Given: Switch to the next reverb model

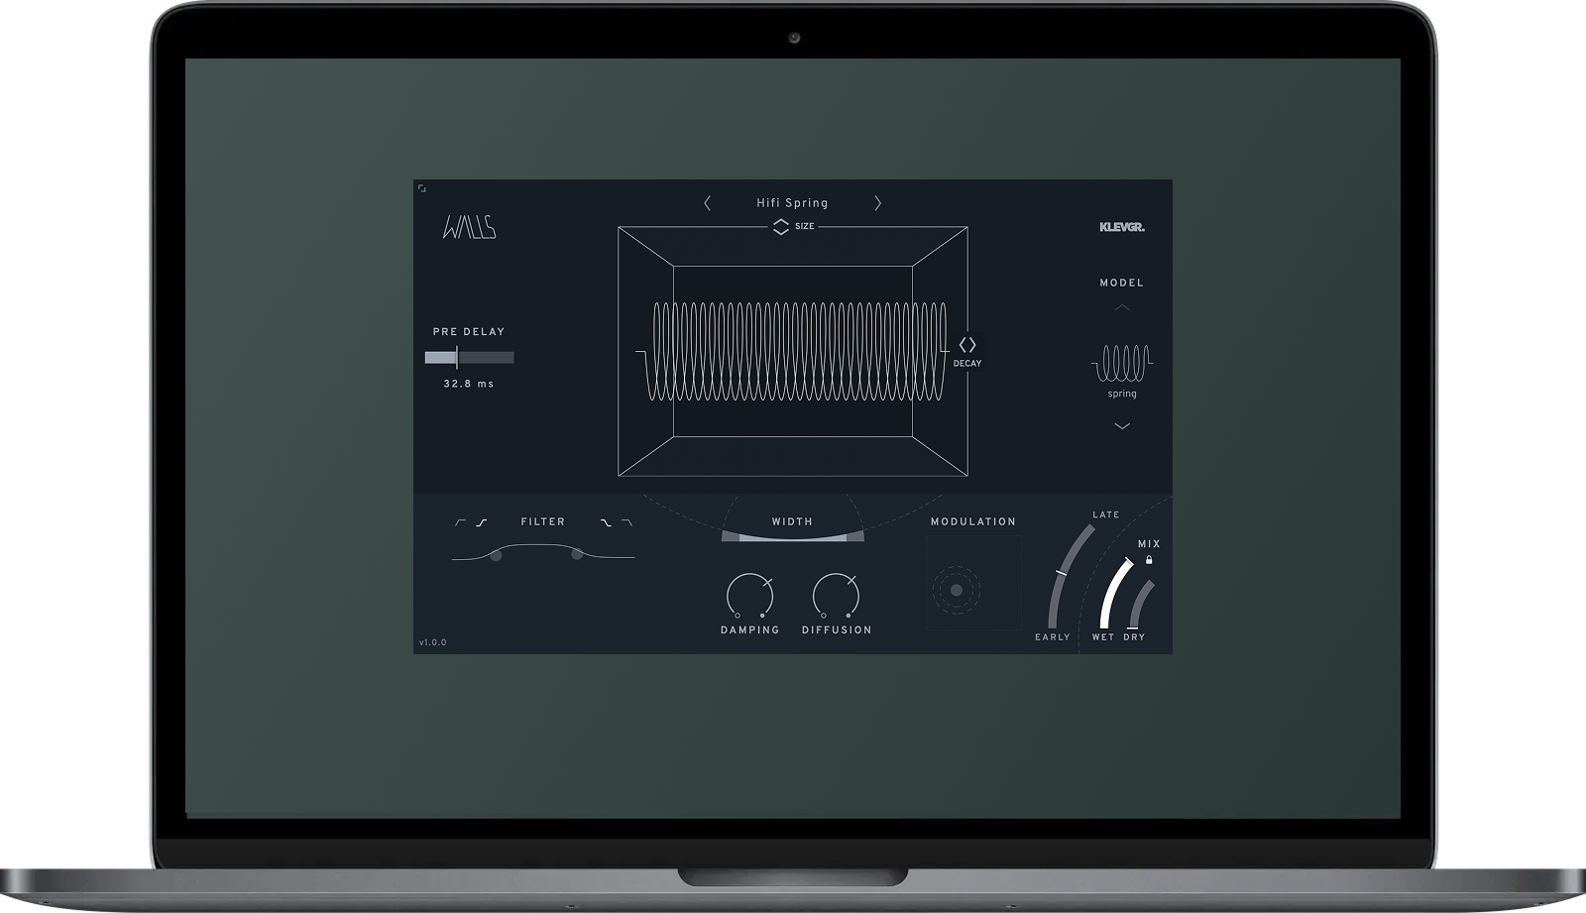Looking at the screenshot, I should tap(1122, 426).
